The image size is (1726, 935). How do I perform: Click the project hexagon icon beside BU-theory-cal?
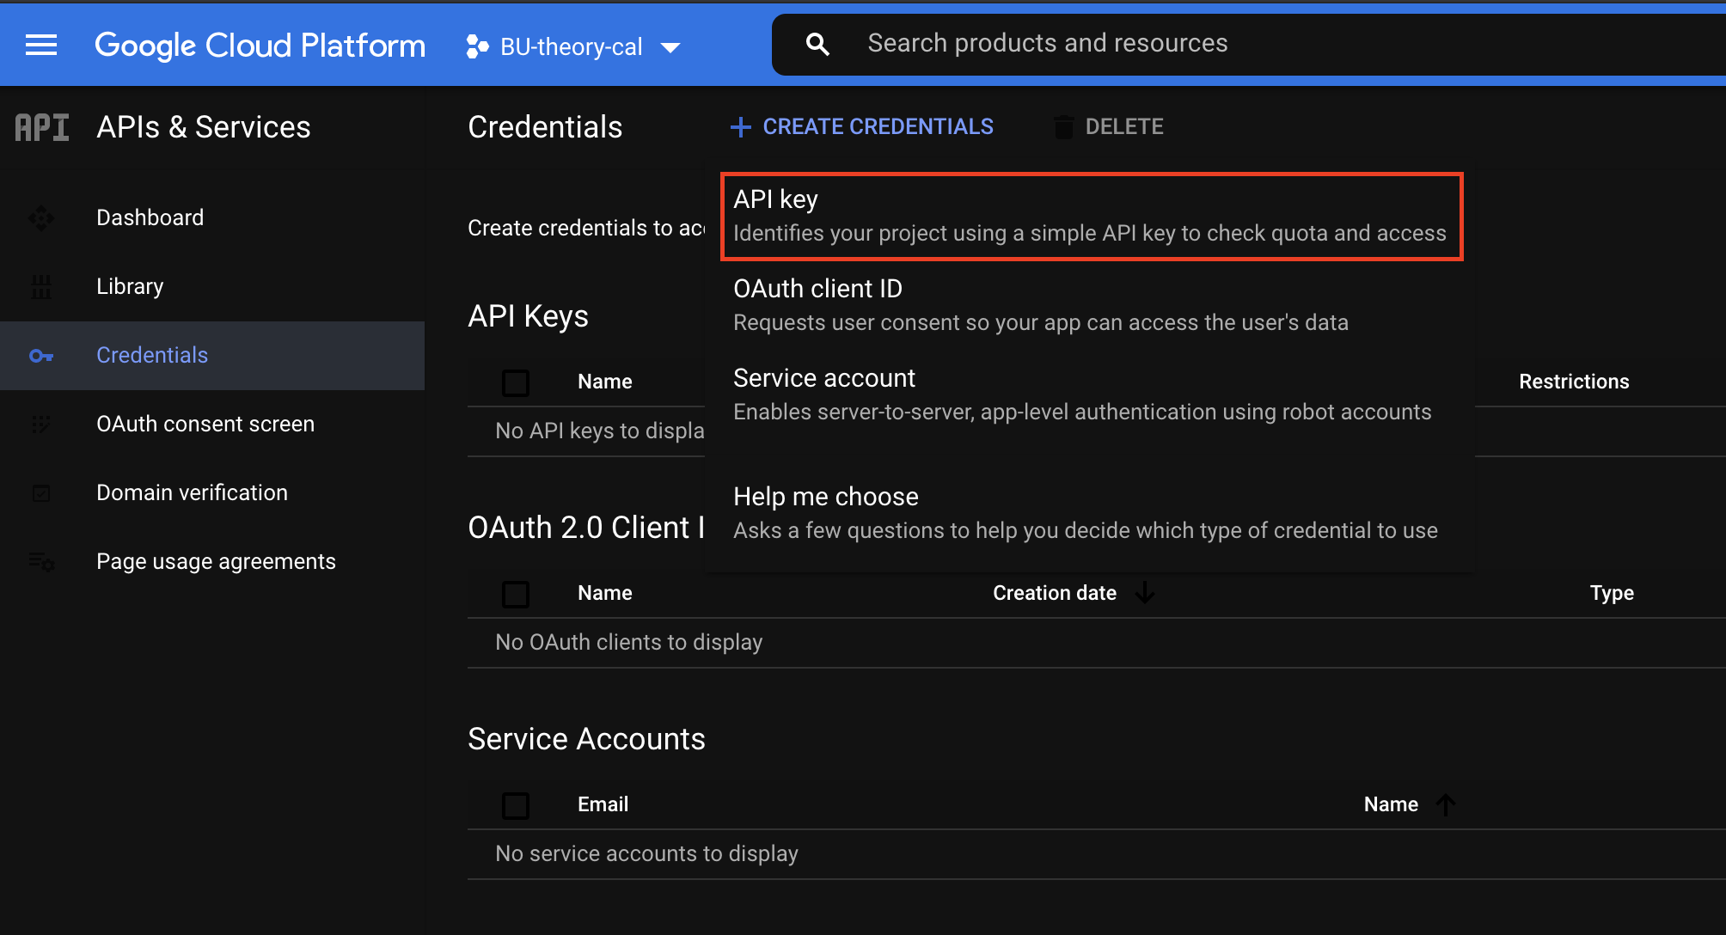(477, 46)
